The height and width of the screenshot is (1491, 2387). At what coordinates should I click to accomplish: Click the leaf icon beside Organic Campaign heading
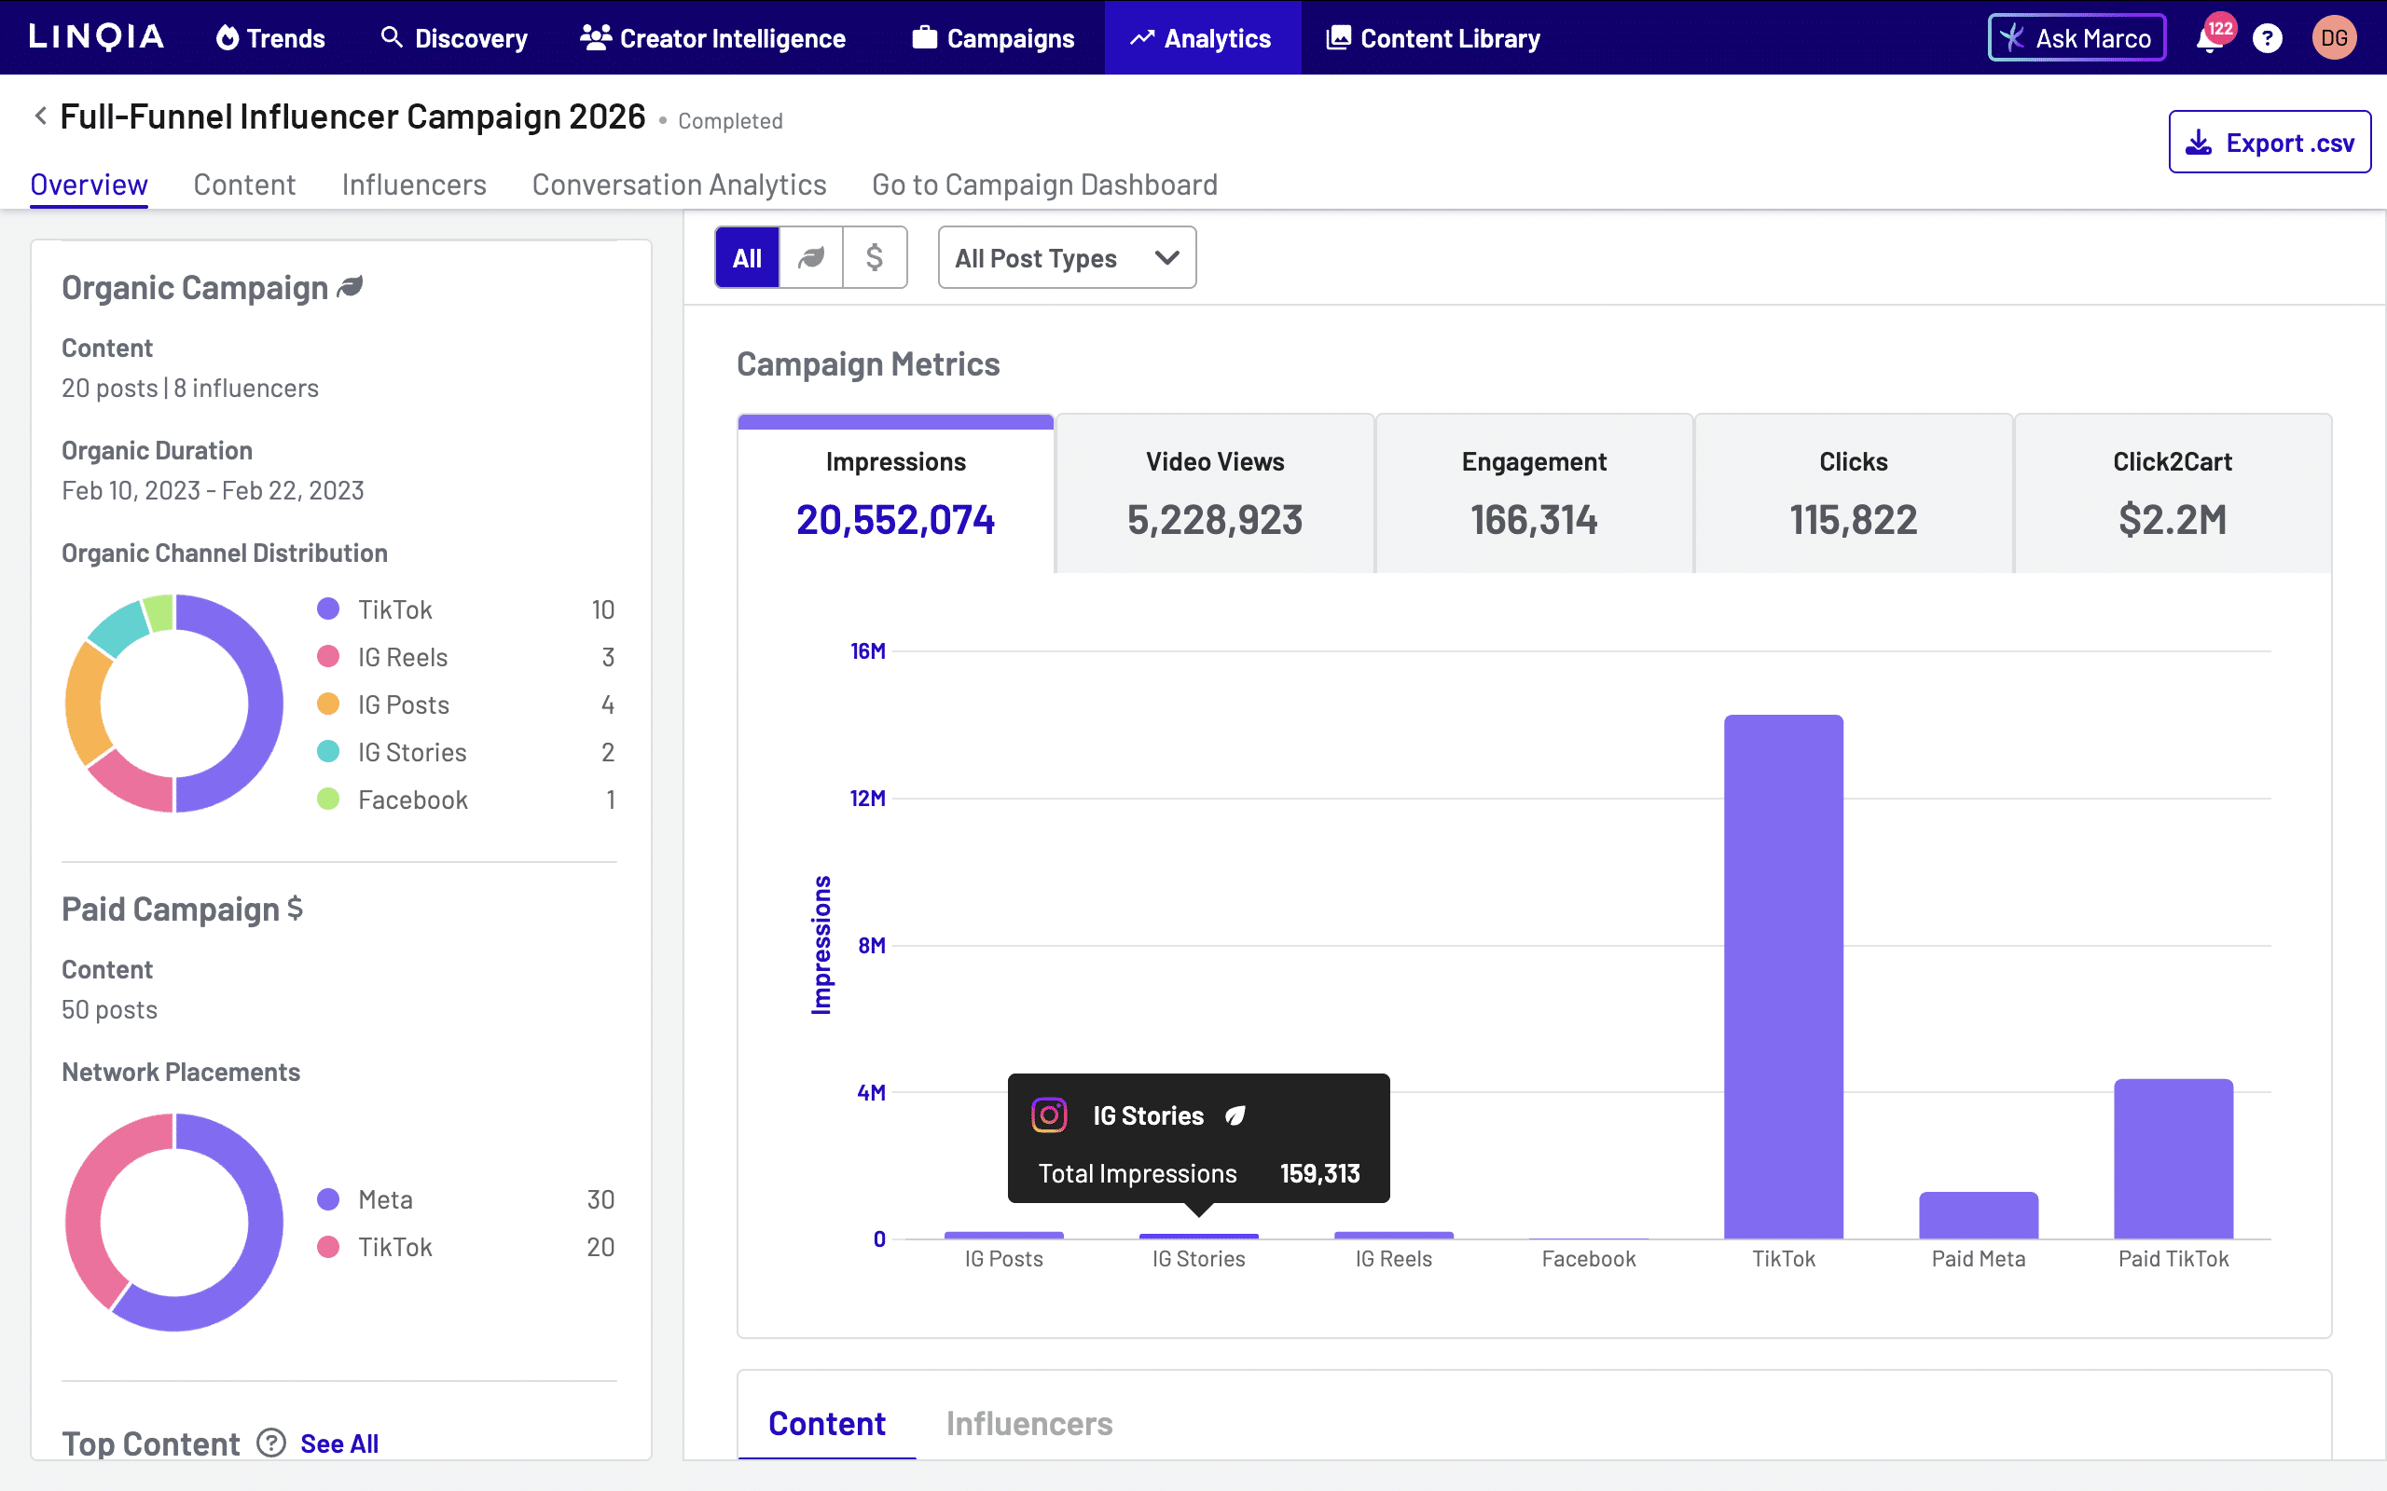351,287
